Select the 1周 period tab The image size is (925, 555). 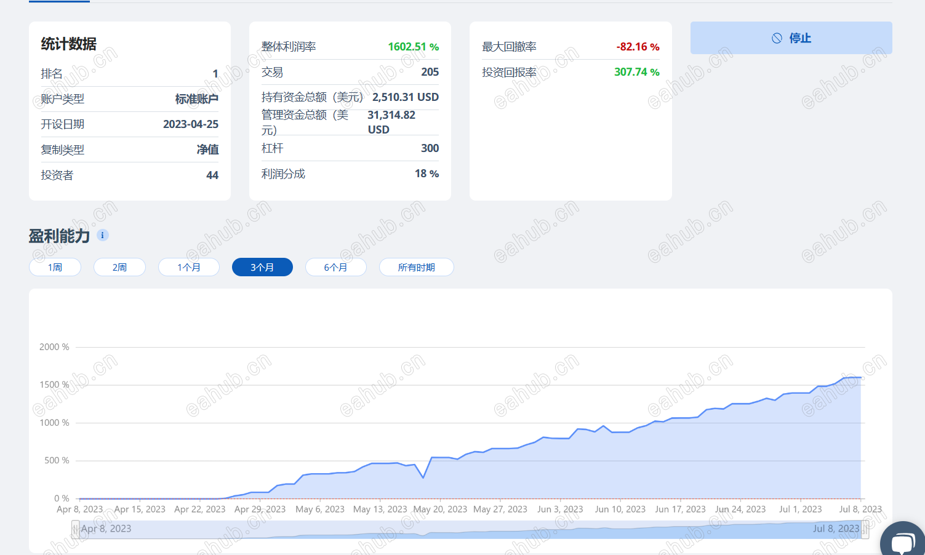pyautogui.click(x=55, y=267)
